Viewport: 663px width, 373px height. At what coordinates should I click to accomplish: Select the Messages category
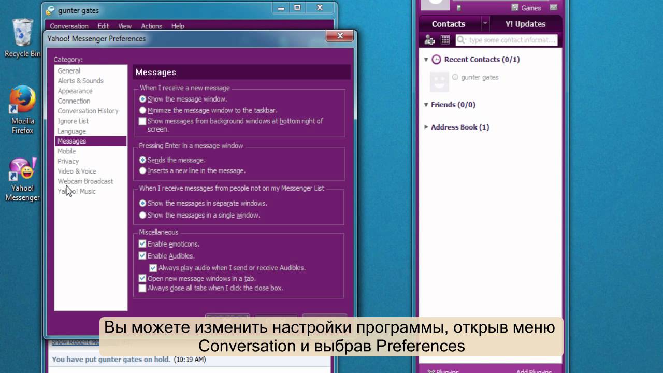click(91, 141)
